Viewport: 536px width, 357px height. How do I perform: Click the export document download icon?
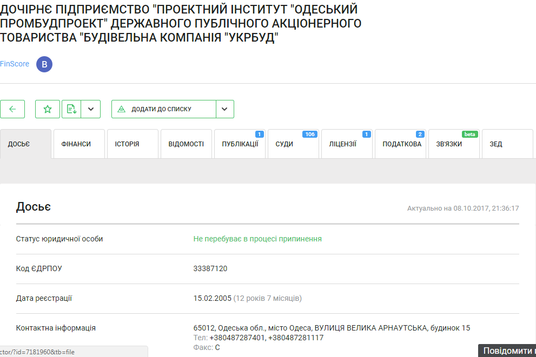(71, 109)
